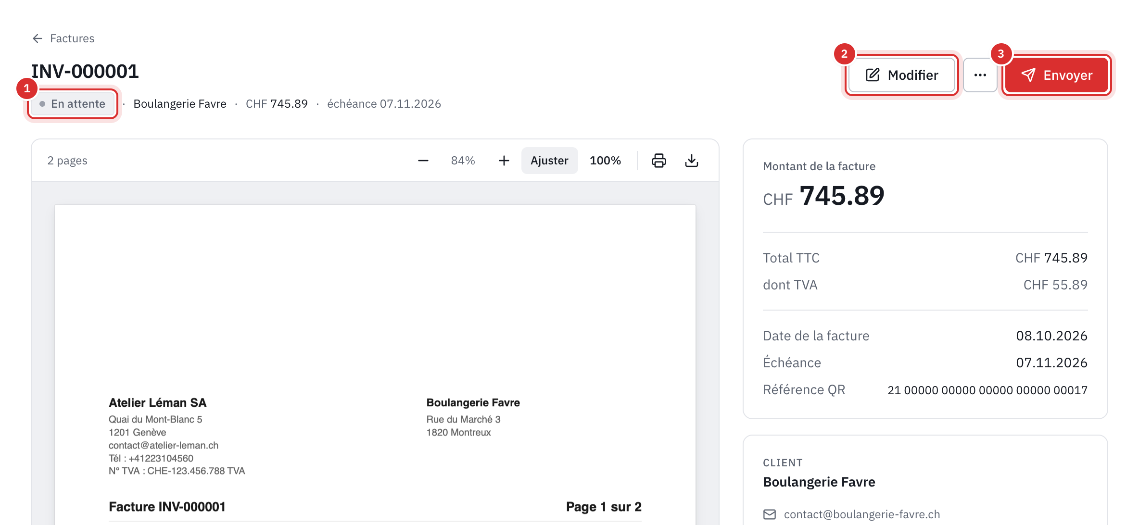Click the Modifier edit button
This screenshot has width=1139, height=525.
coord(902,75)
